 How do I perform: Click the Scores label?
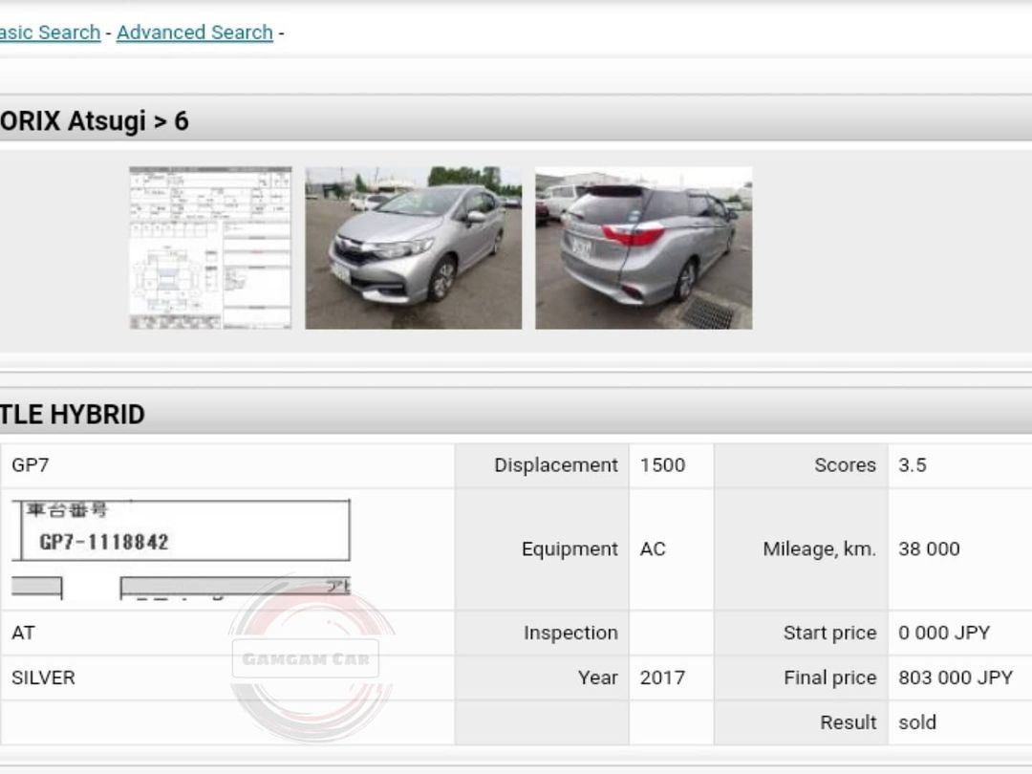pos(845,465)
